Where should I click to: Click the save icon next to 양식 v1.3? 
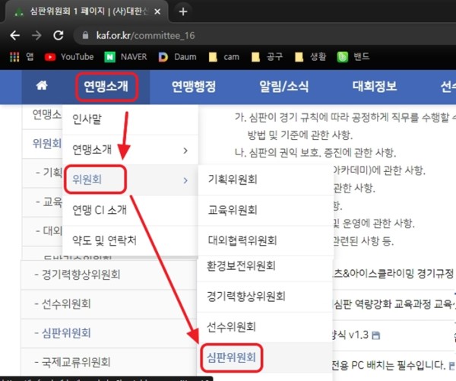[x=375, y=335]
